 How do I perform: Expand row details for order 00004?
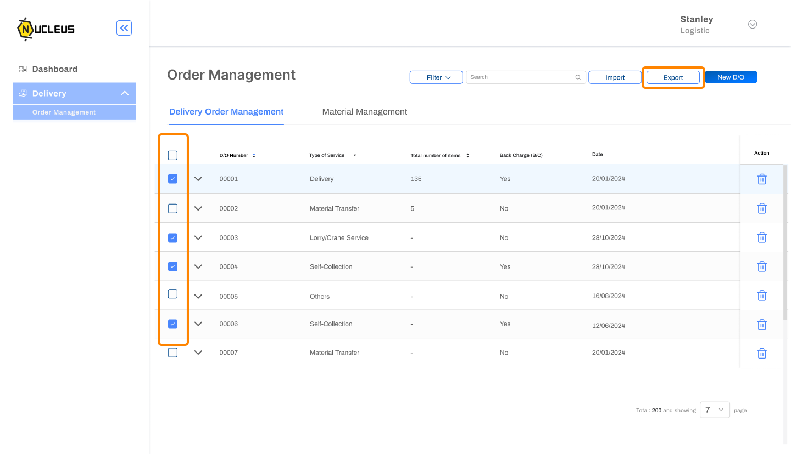198,266
